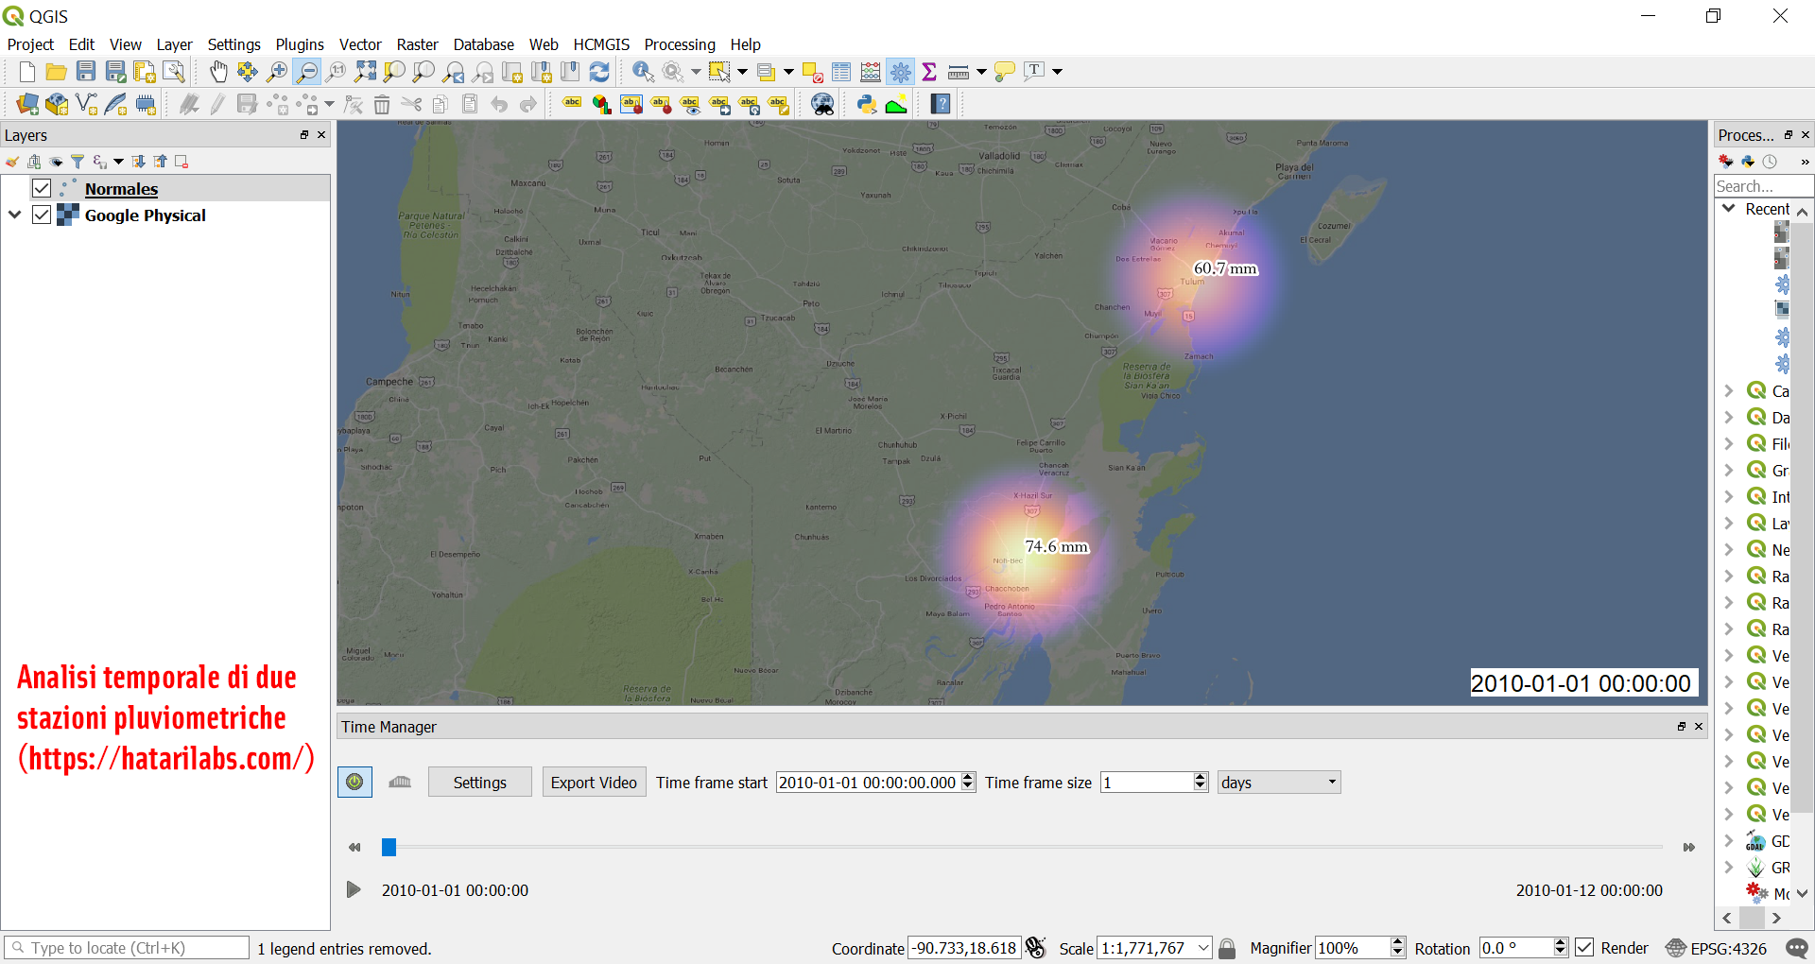Open Layer Labeling Options abc icon
Image resolution: width=1815 pixels, height=964 pixels.
coord(572,104)
